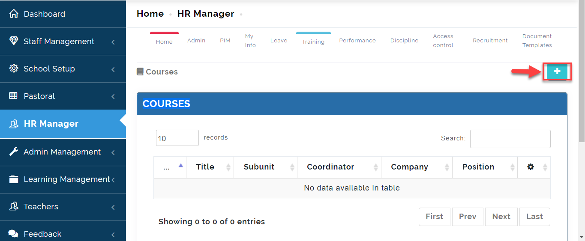
Task: Click the Teachers people icon
Action: pos(14,206)
